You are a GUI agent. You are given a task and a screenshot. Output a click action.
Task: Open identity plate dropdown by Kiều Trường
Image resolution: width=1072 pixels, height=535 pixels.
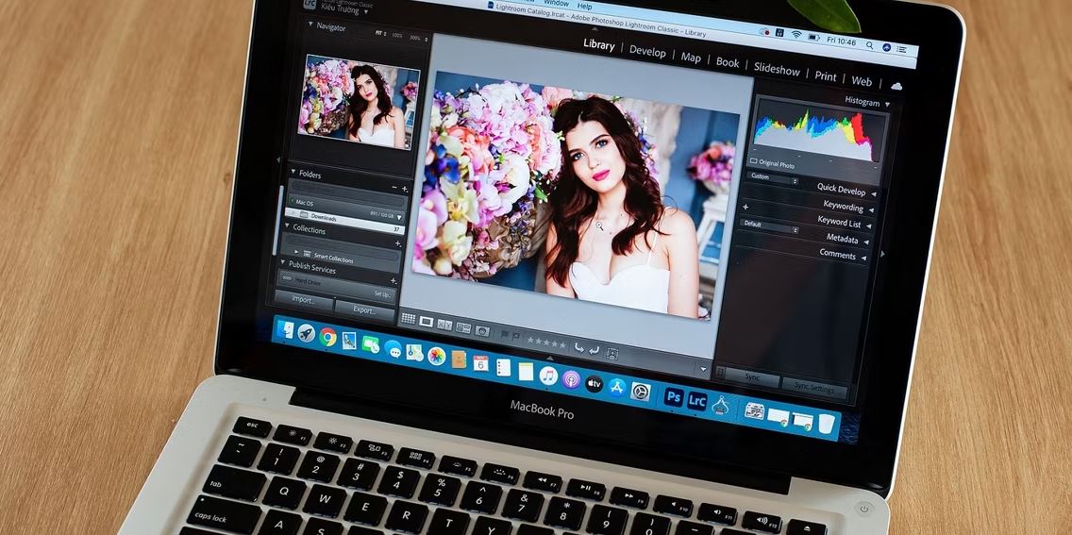366,11
